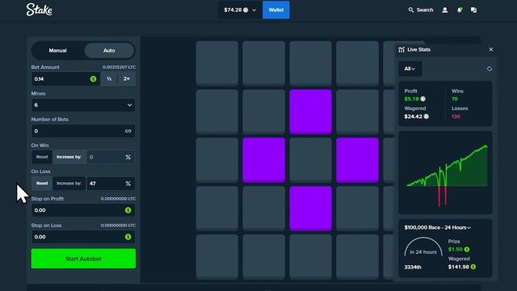This screenshot has height=291, width=517.
Task: Click the Live Stats chart icon
Action: 401,49
